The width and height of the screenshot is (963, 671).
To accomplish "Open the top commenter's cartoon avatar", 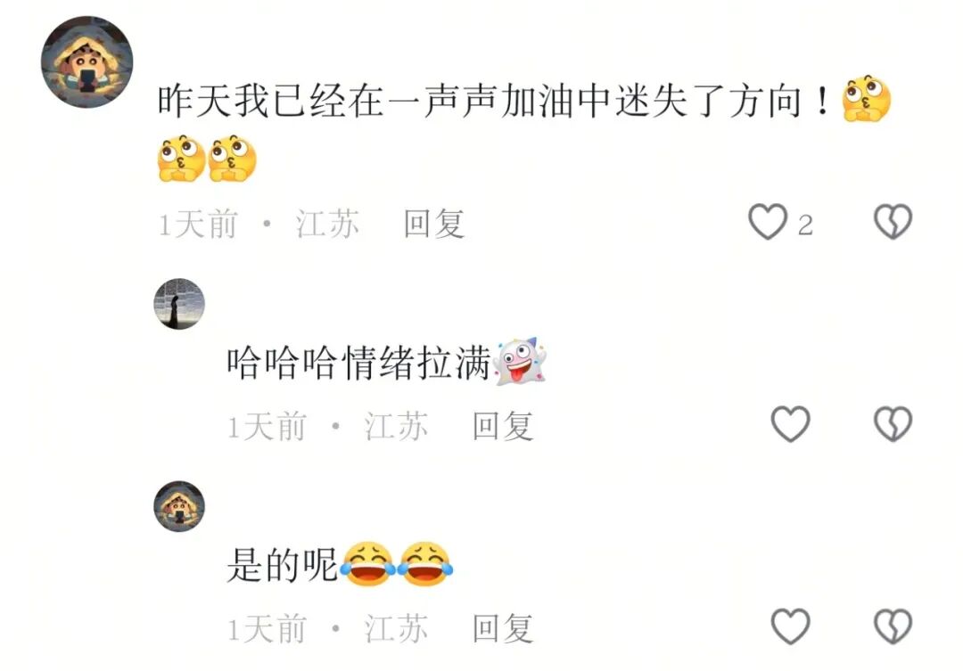I will pyautogui.click(x=87, y=62).
